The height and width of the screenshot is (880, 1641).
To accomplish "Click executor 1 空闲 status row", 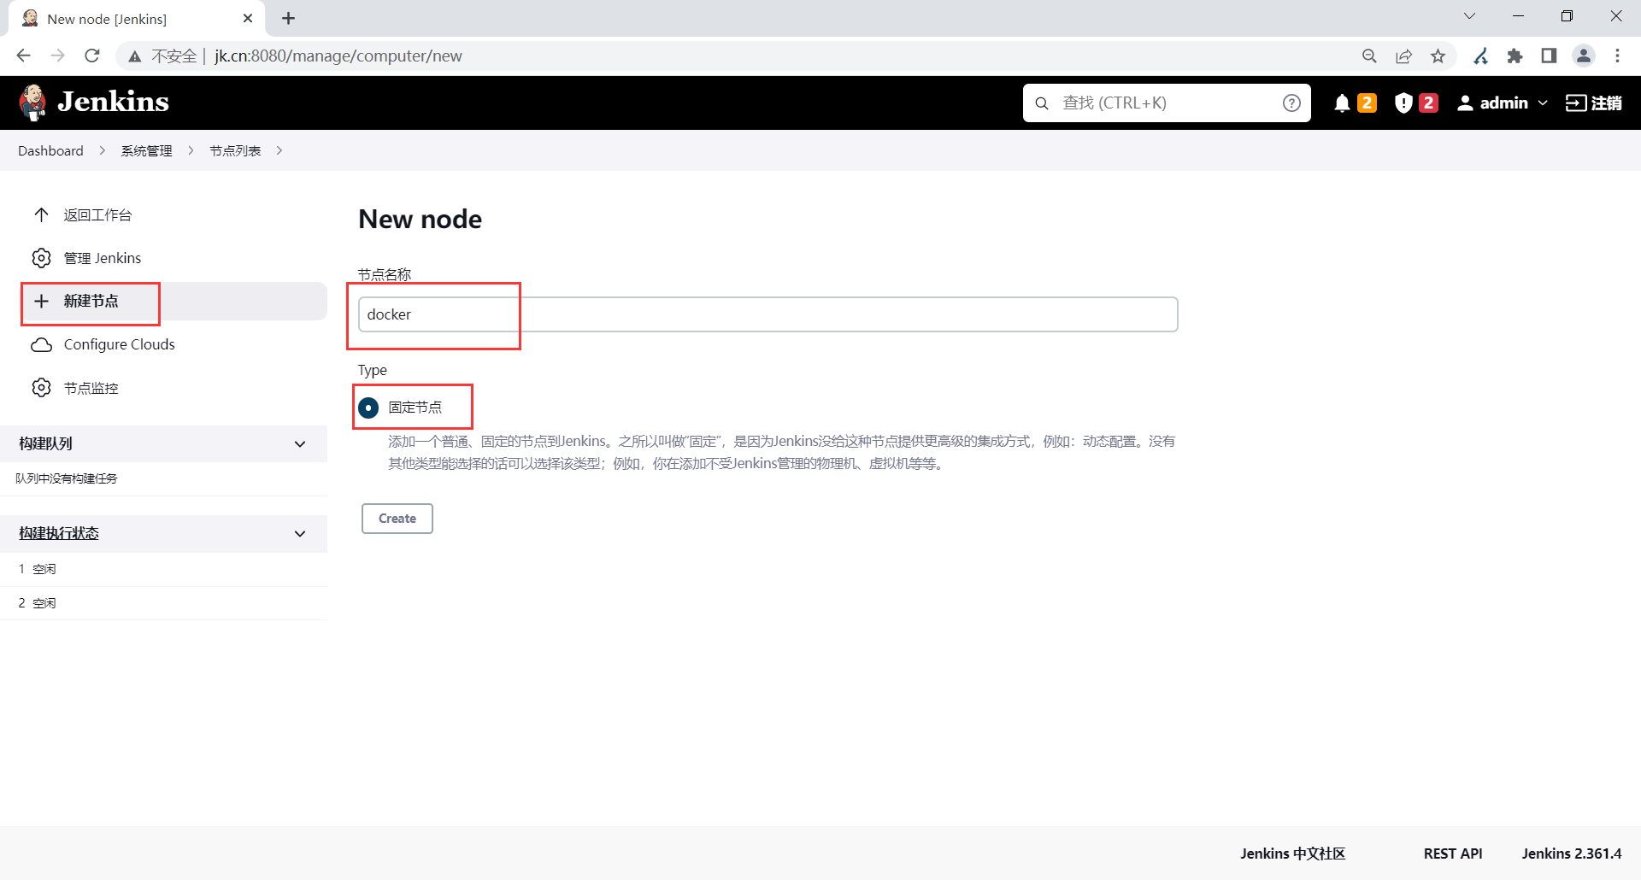I will (x=164, y=569).
